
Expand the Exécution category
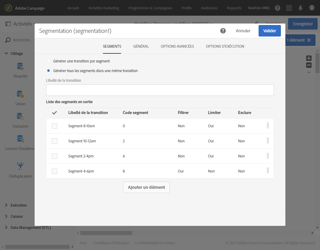19,205
